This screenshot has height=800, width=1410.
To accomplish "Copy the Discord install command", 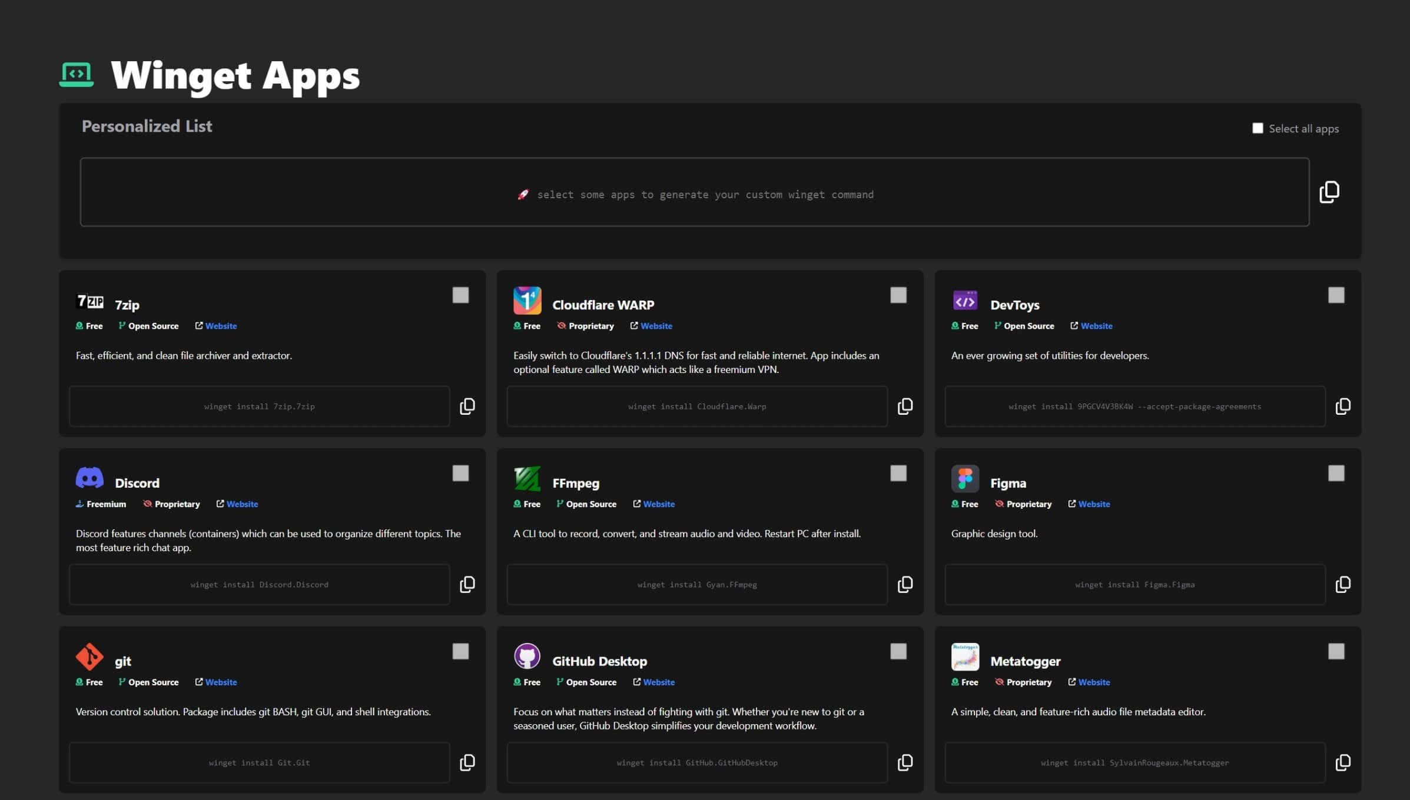I will (x=467, y=585).
